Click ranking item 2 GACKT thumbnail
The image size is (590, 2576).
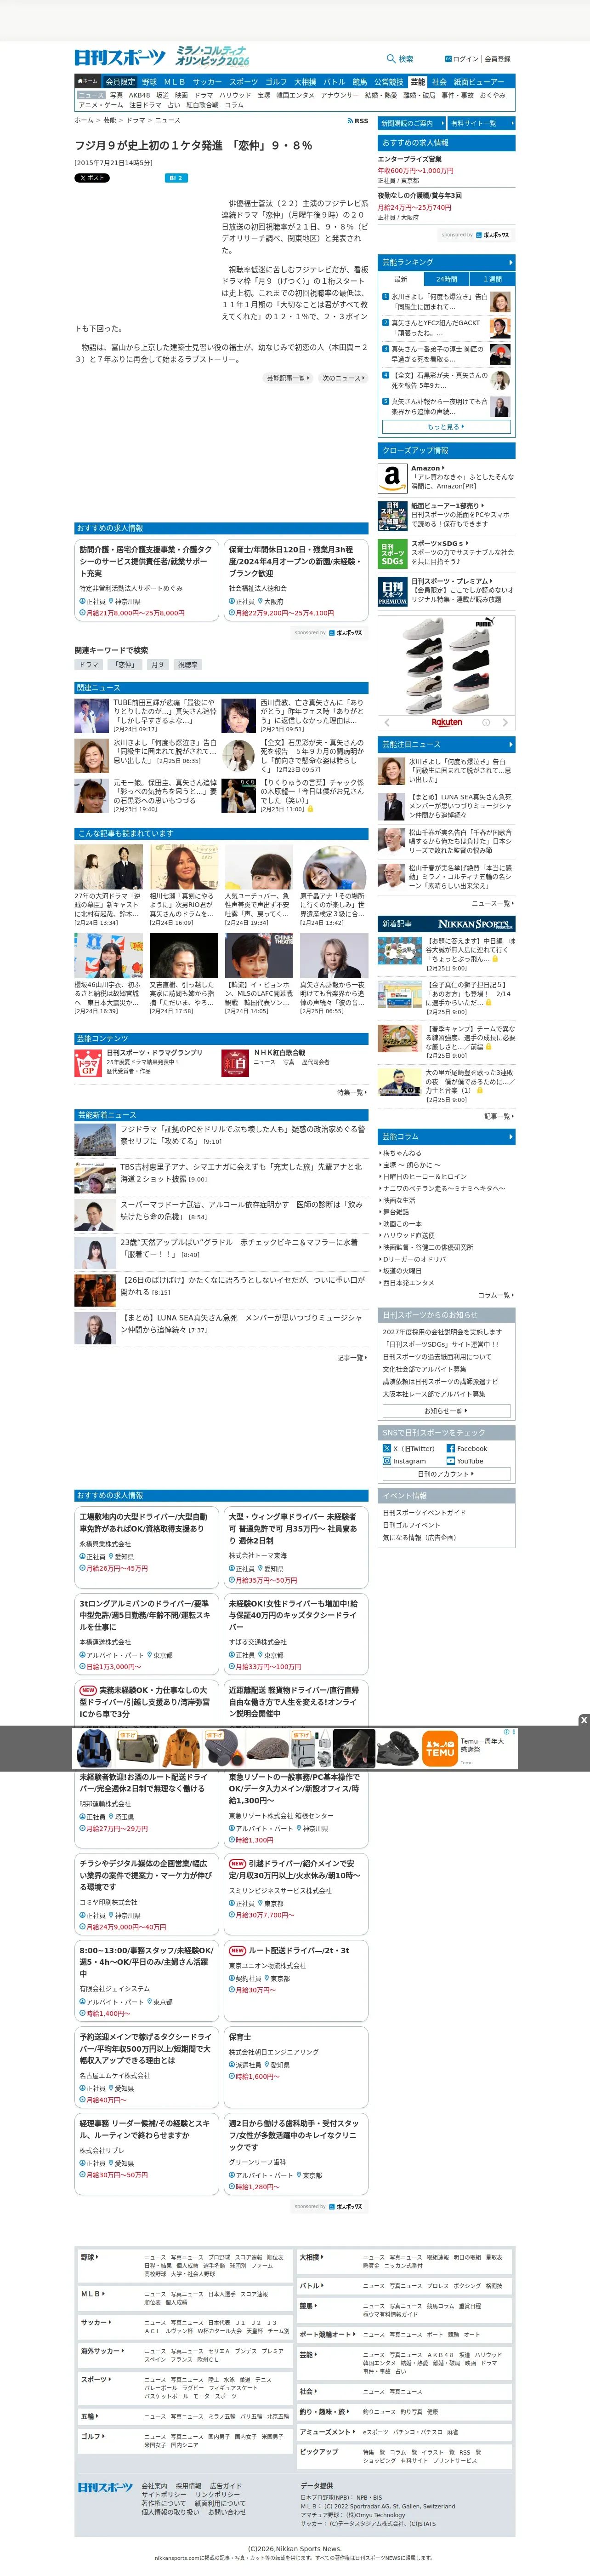pyautogui.click(x=500, y=328)
